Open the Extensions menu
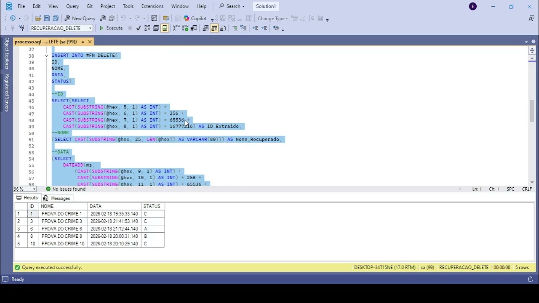 [x=152, y=6]
